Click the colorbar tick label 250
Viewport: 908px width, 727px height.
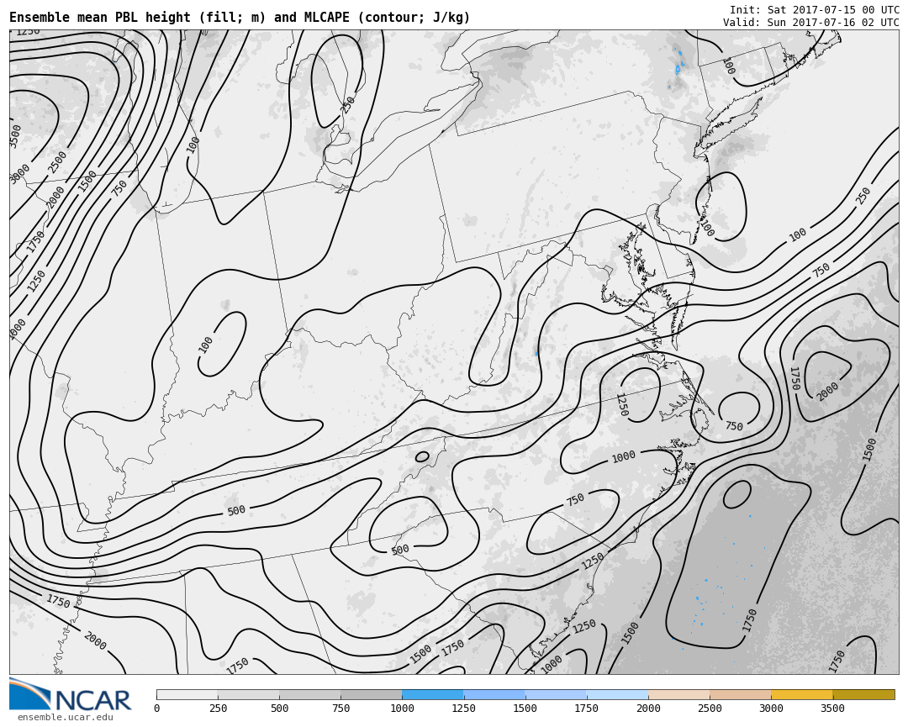point(218,708)
